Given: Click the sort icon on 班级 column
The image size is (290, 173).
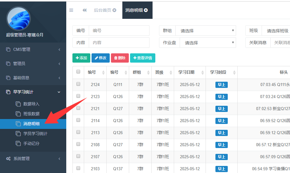Looking at the screenshot, I should click(171, 73).
